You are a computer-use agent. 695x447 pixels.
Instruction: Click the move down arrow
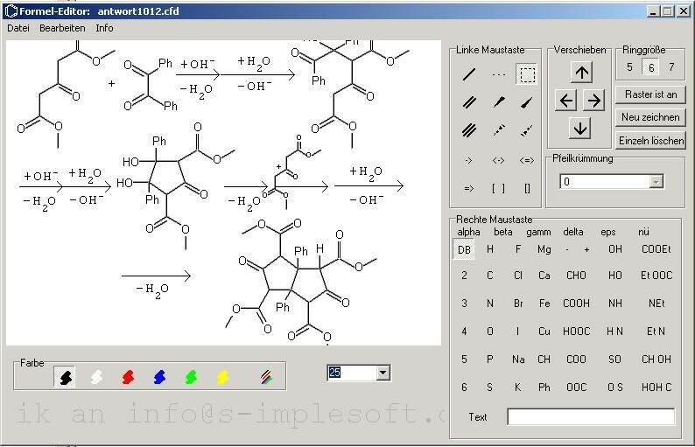pyautogui.click(x=579, y=129)
